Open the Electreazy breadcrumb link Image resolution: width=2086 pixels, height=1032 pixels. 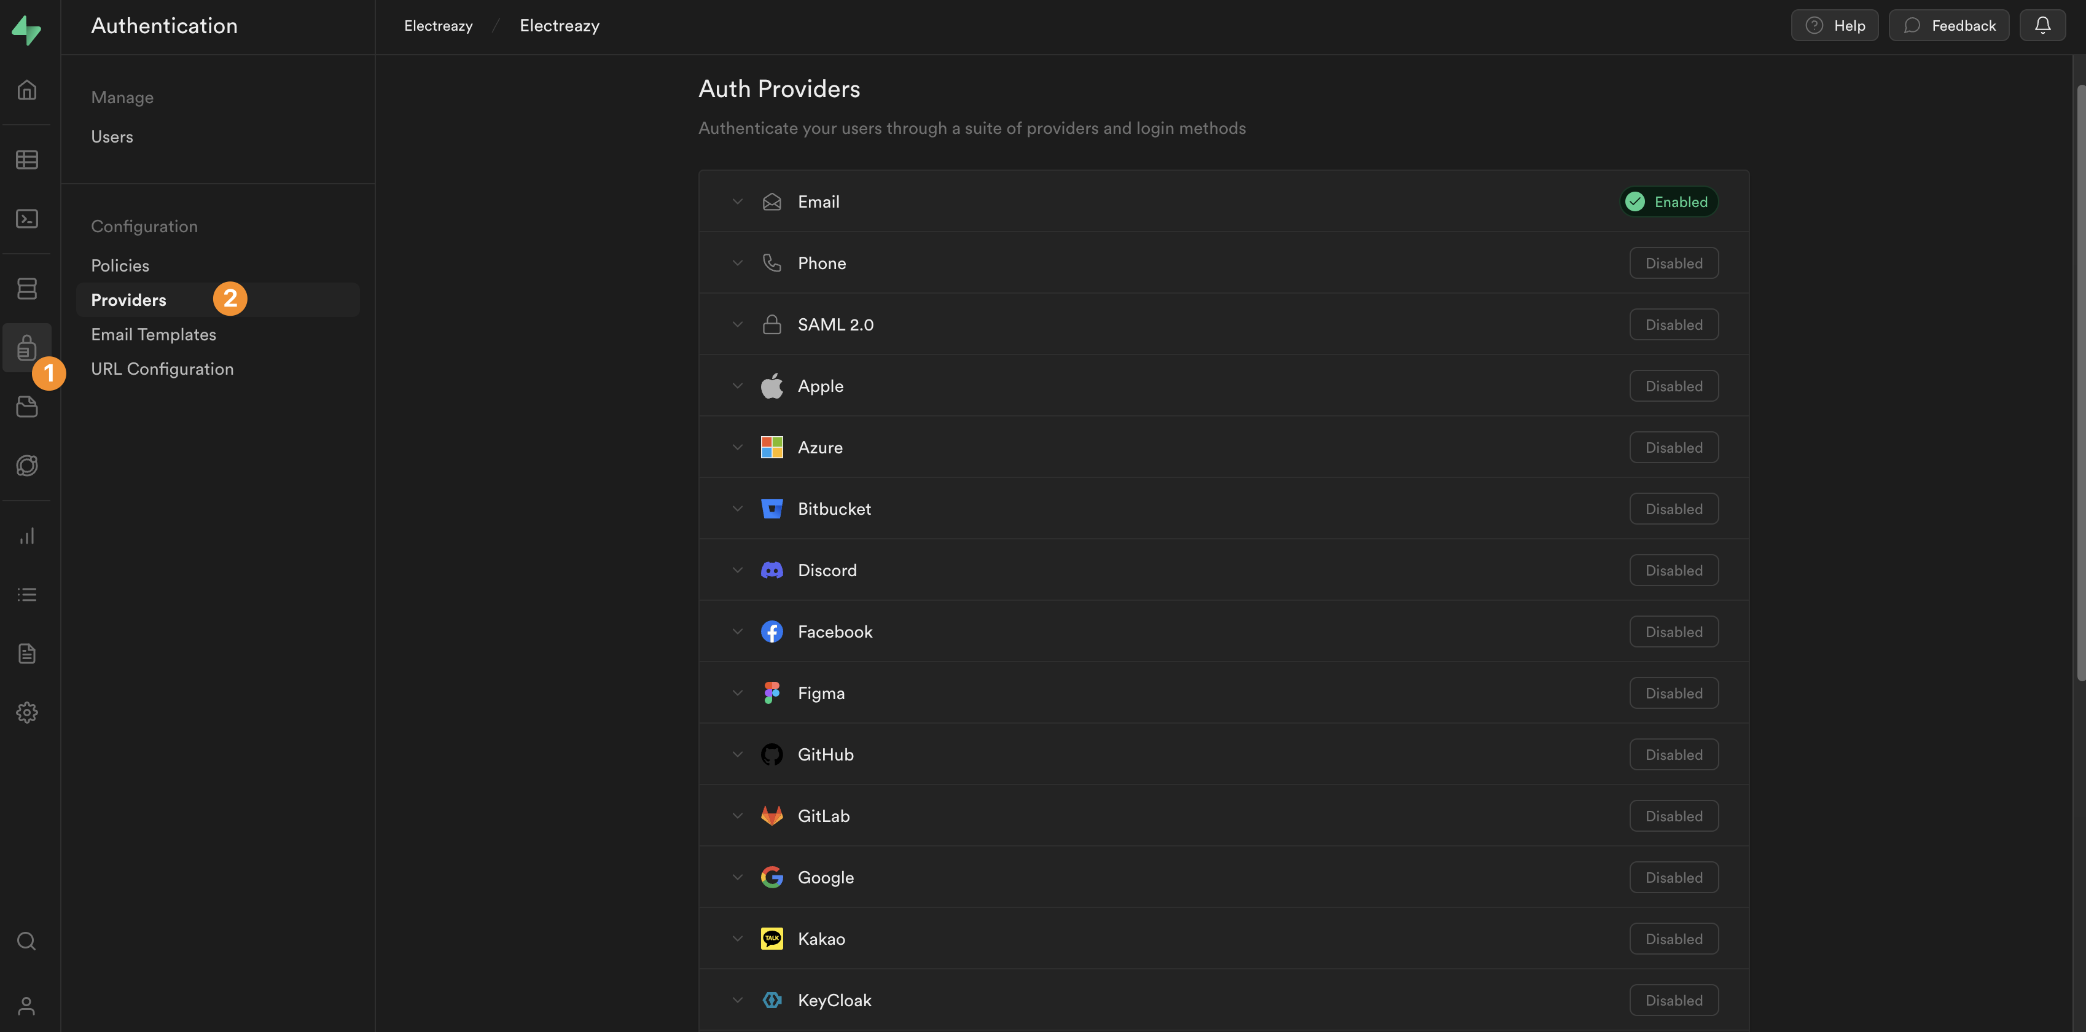pos(438,25)
